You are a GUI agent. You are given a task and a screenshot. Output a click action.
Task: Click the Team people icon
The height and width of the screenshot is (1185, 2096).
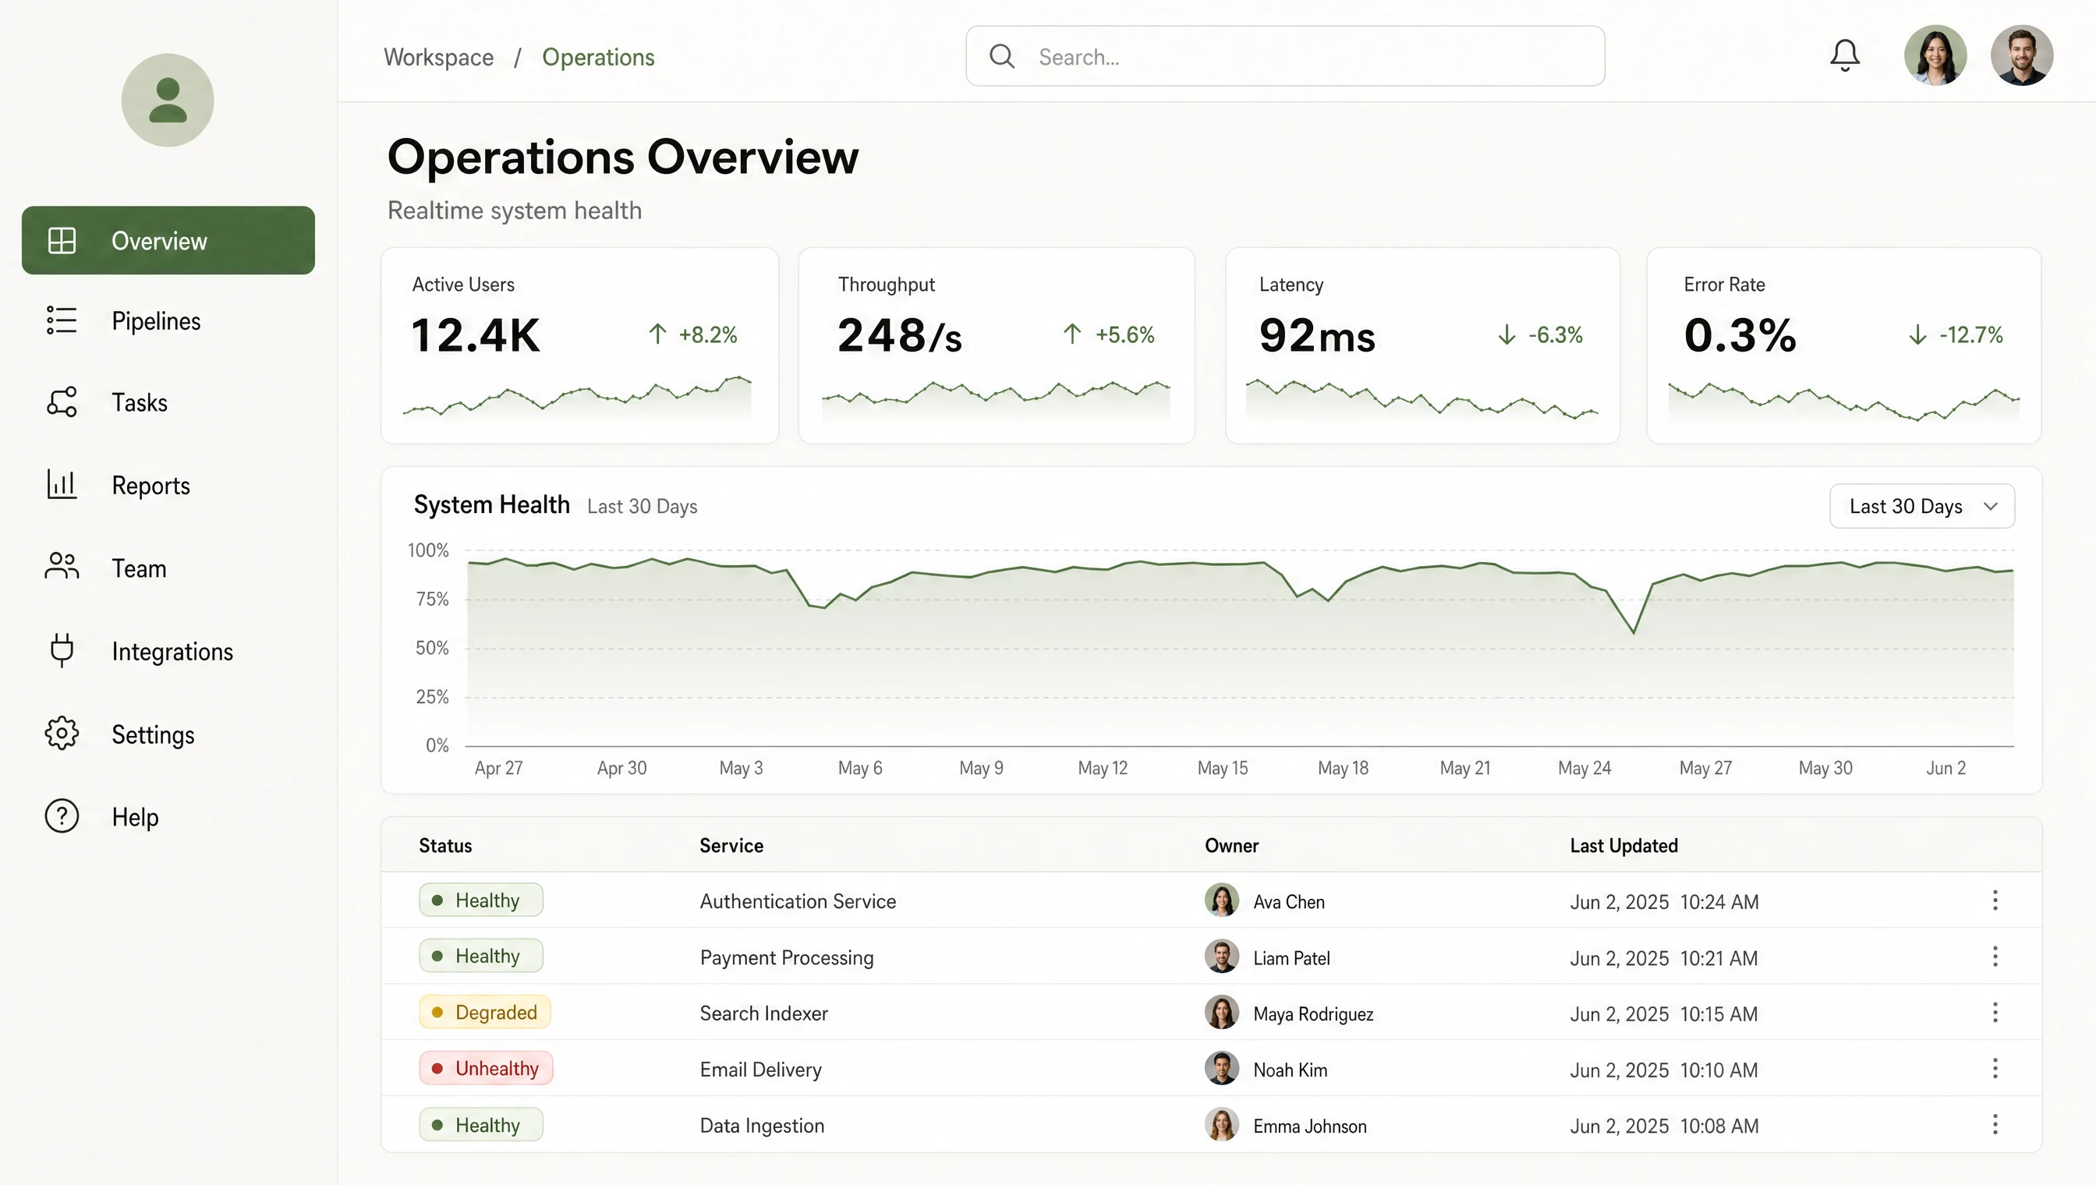61,567
